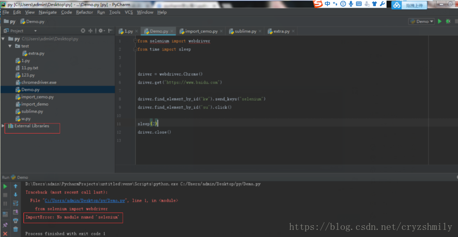Jump down the stack trace with blue down arrow
Screen dimensions: 458x237
(15, 195)
